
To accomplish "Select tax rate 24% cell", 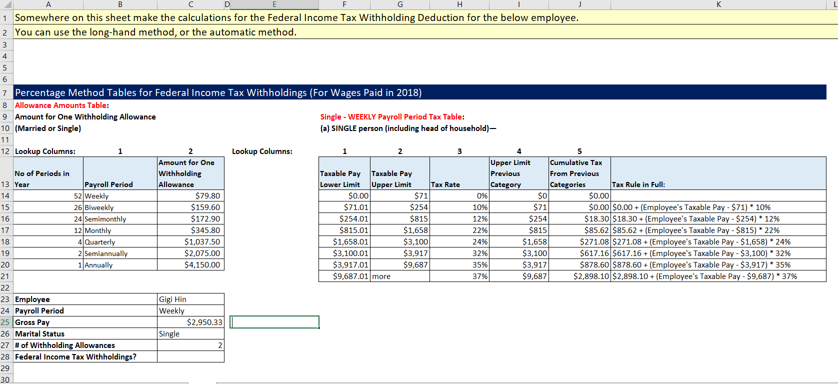I will [x=459, y=241].
